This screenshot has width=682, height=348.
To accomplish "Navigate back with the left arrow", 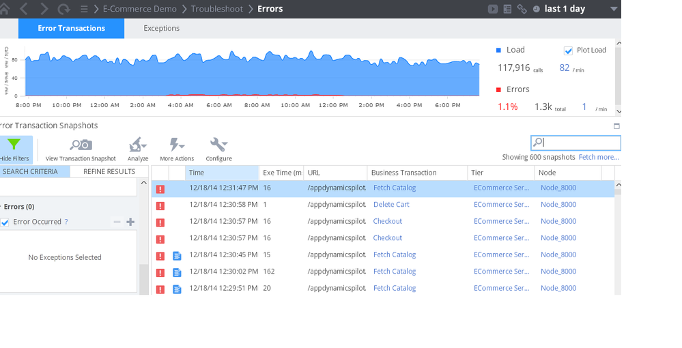I will 24,9.
